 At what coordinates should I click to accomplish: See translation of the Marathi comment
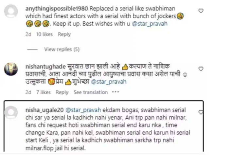[91, 92]
